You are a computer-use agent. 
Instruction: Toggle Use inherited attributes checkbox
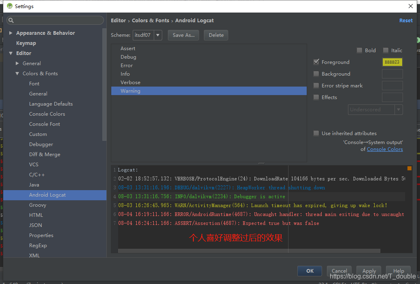tap(316, 133)
